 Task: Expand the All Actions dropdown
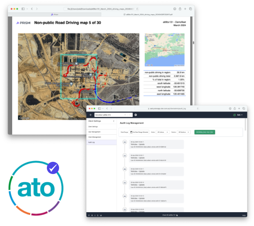(163, 132)
